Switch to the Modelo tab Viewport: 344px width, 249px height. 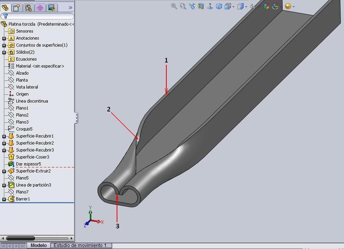(x=39, y=245)
